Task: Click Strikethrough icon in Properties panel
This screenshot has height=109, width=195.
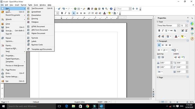Action: tap(171, 31)
